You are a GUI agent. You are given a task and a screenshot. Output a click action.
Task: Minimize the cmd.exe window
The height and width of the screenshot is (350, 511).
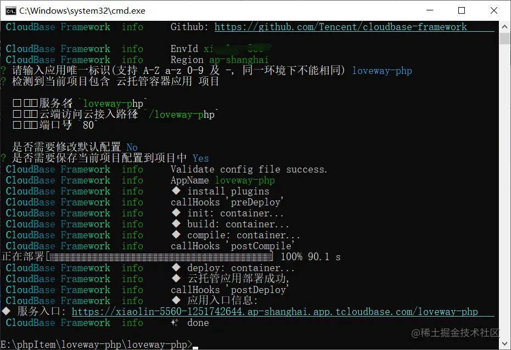430,10
